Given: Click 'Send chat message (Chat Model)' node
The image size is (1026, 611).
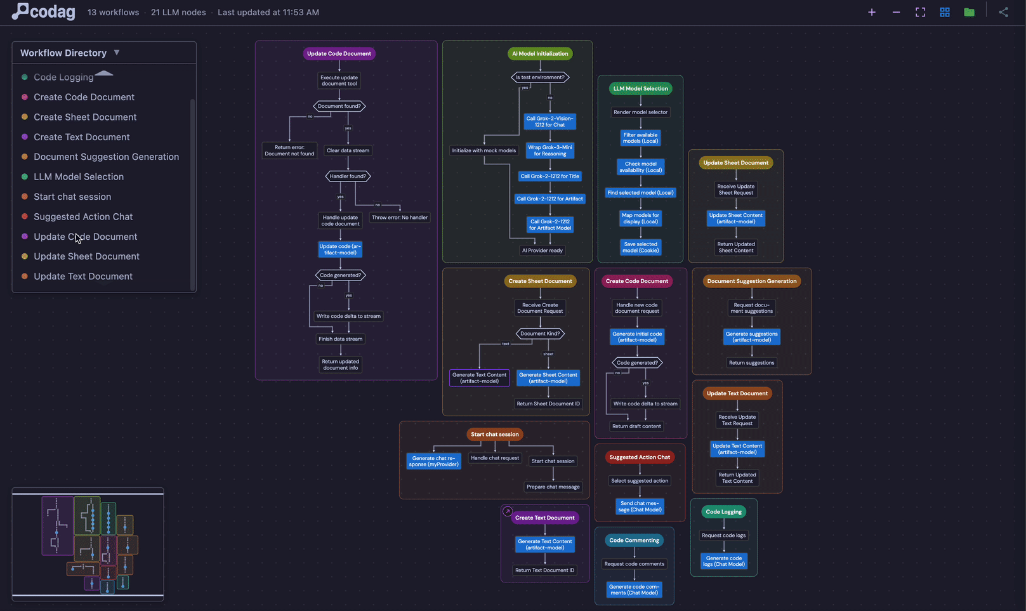Looking at the screenshot, I should [x=640, y=506].
